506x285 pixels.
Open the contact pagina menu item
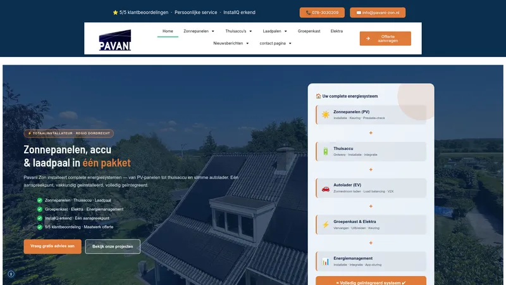(x=273, y=43)
